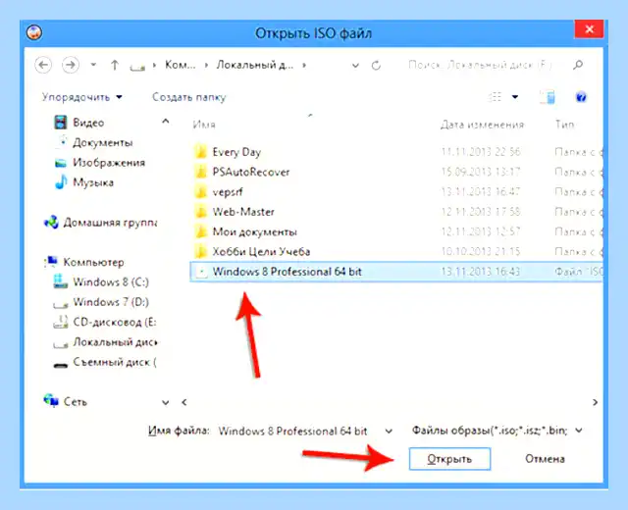Click the Сеть network icon
This screenshot has width=628, height=510.
click(51, 401)
